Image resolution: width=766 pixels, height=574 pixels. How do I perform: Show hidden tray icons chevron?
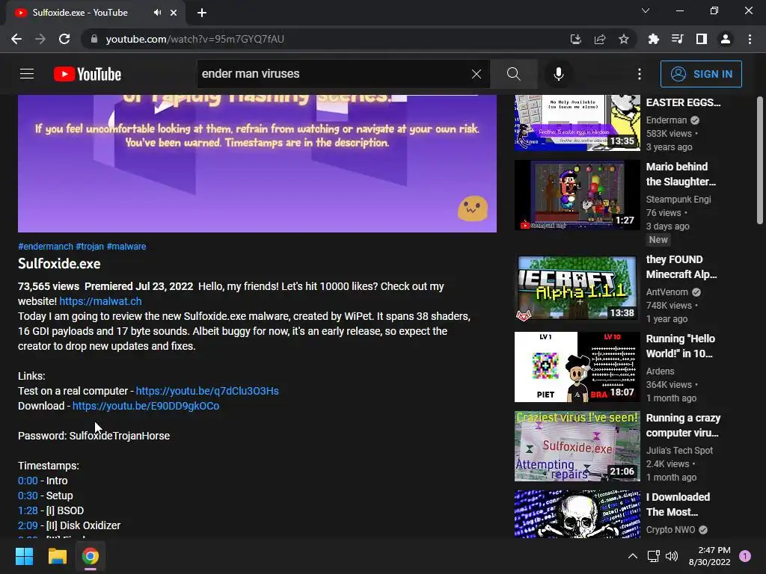coord(633,556)
